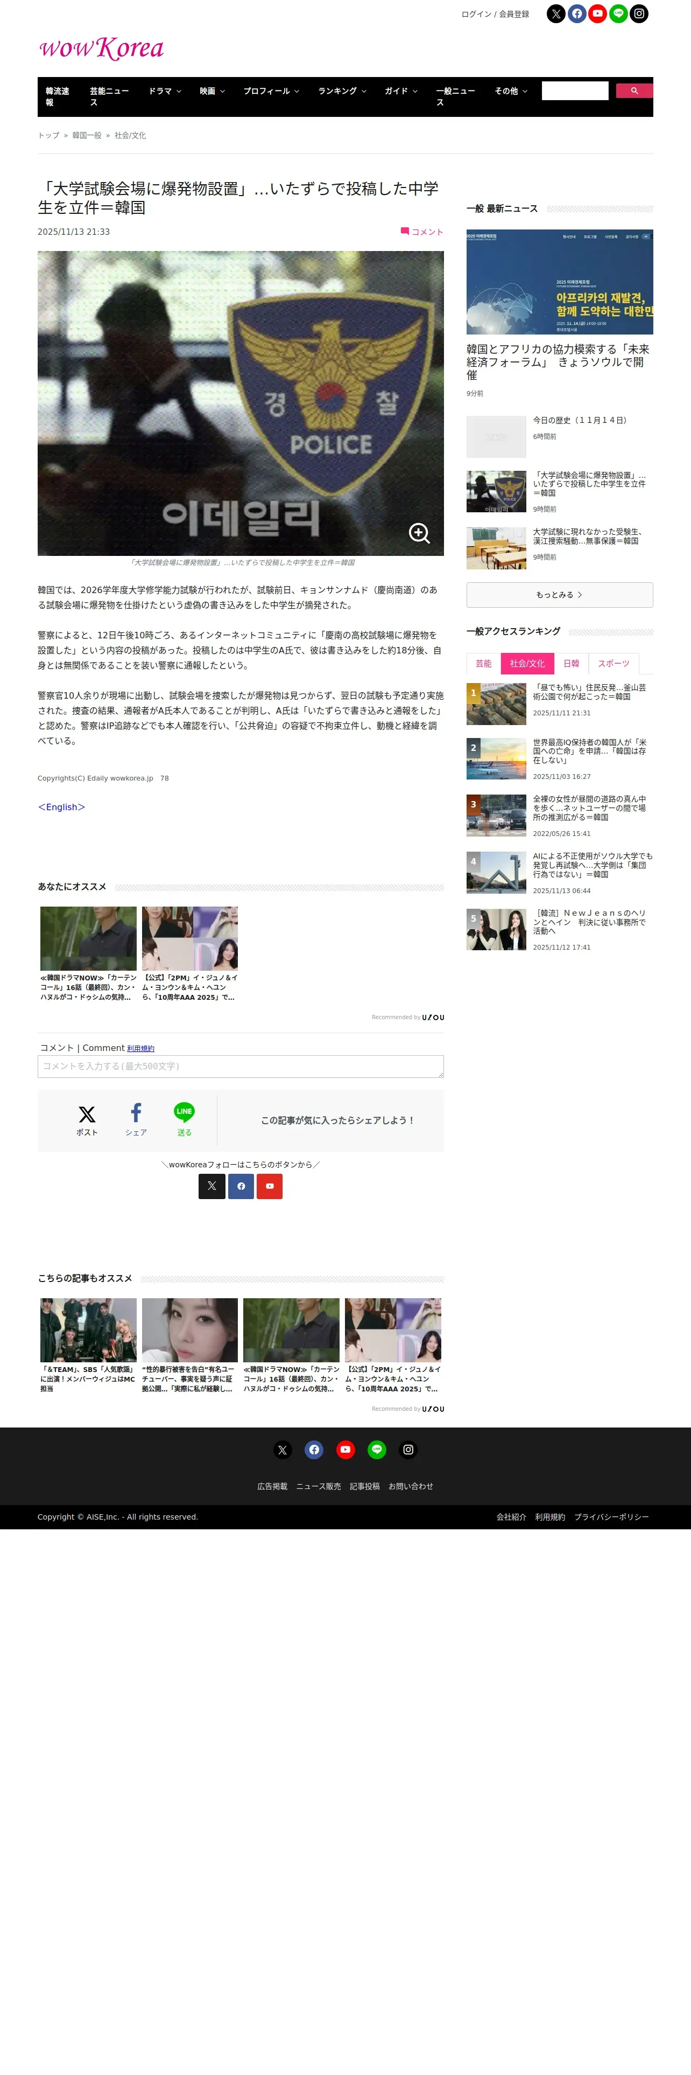Viewport: 691px width, 2075px height.
Task: Open the 利用規約 link beside Comment
Action: coord(141,1049)
